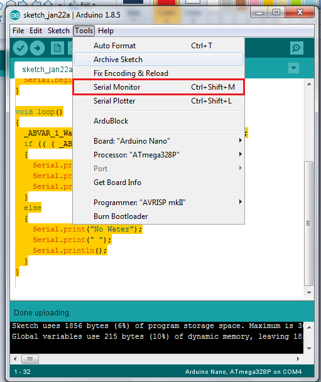Open Serial Monitor from Tools menu
321x382 pixels.
click(x=158, y=87)
